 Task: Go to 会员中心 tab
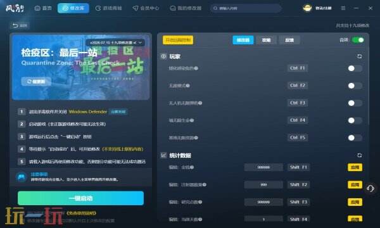click(x=146, y=8)
